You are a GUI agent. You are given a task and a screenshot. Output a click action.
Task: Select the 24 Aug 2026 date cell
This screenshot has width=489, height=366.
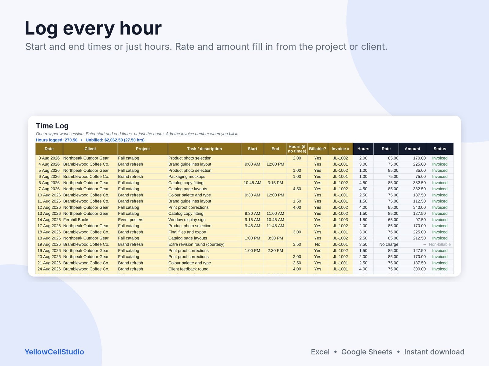(x=49, y=269)
